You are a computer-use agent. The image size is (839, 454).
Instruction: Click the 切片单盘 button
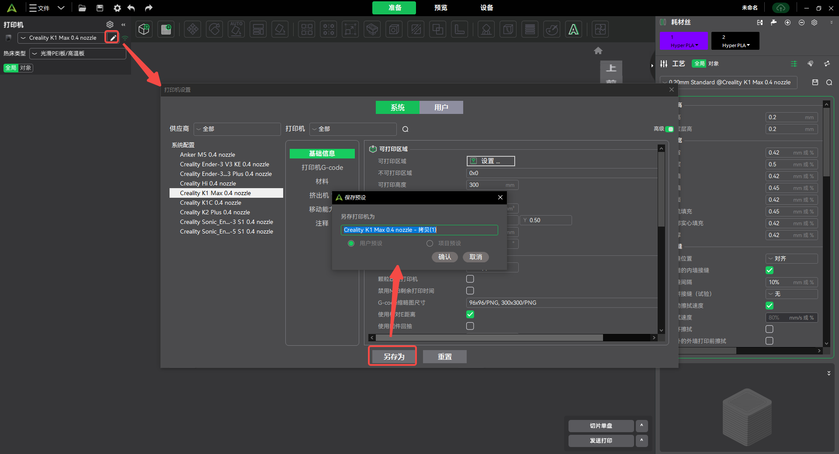coord(601,426)
